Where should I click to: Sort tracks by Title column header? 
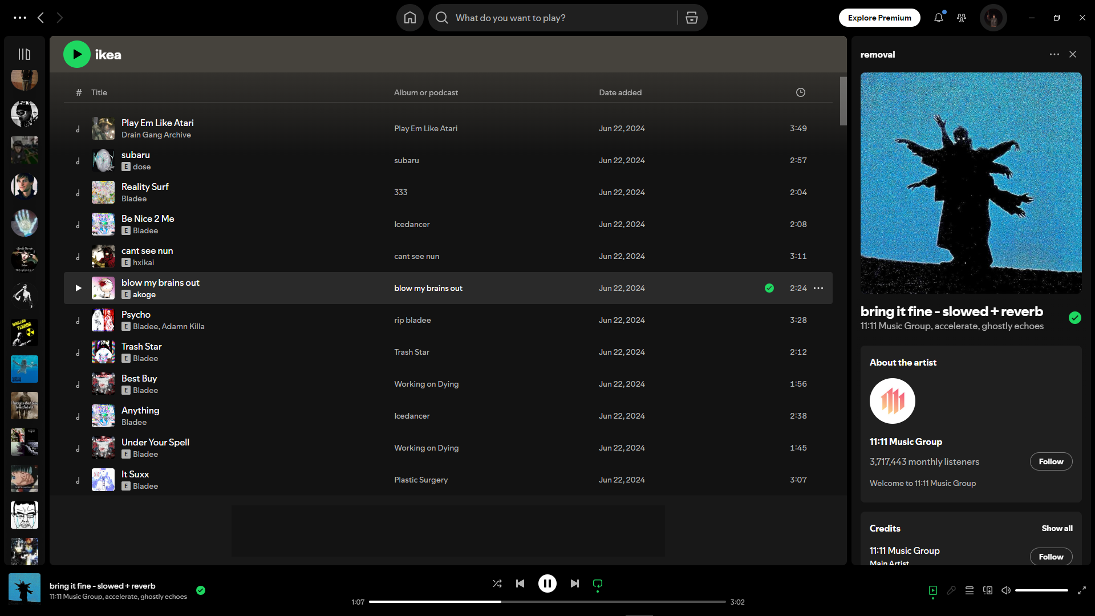pos(99,92)
